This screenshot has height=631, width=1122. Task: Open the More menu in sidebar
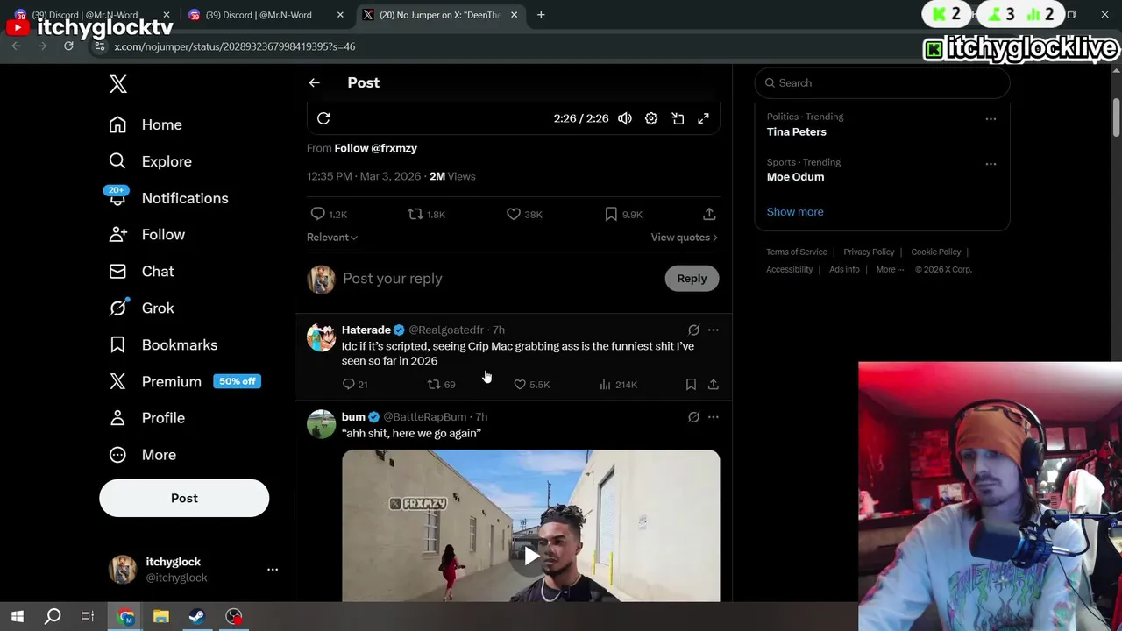142,455
